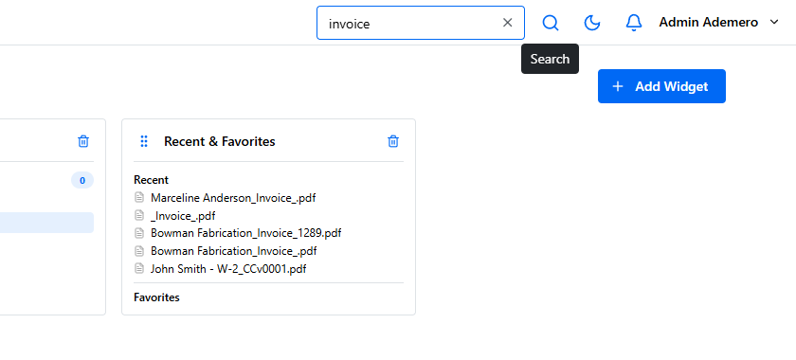Open notifications with the bell icon
Screen dimensions: 796x360
point(633,23)
